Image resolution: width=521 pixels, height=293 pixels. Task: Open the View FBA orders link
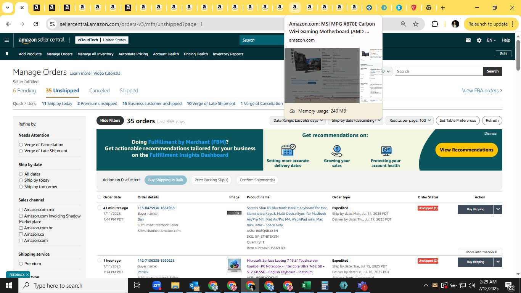[x=482, y=90]
